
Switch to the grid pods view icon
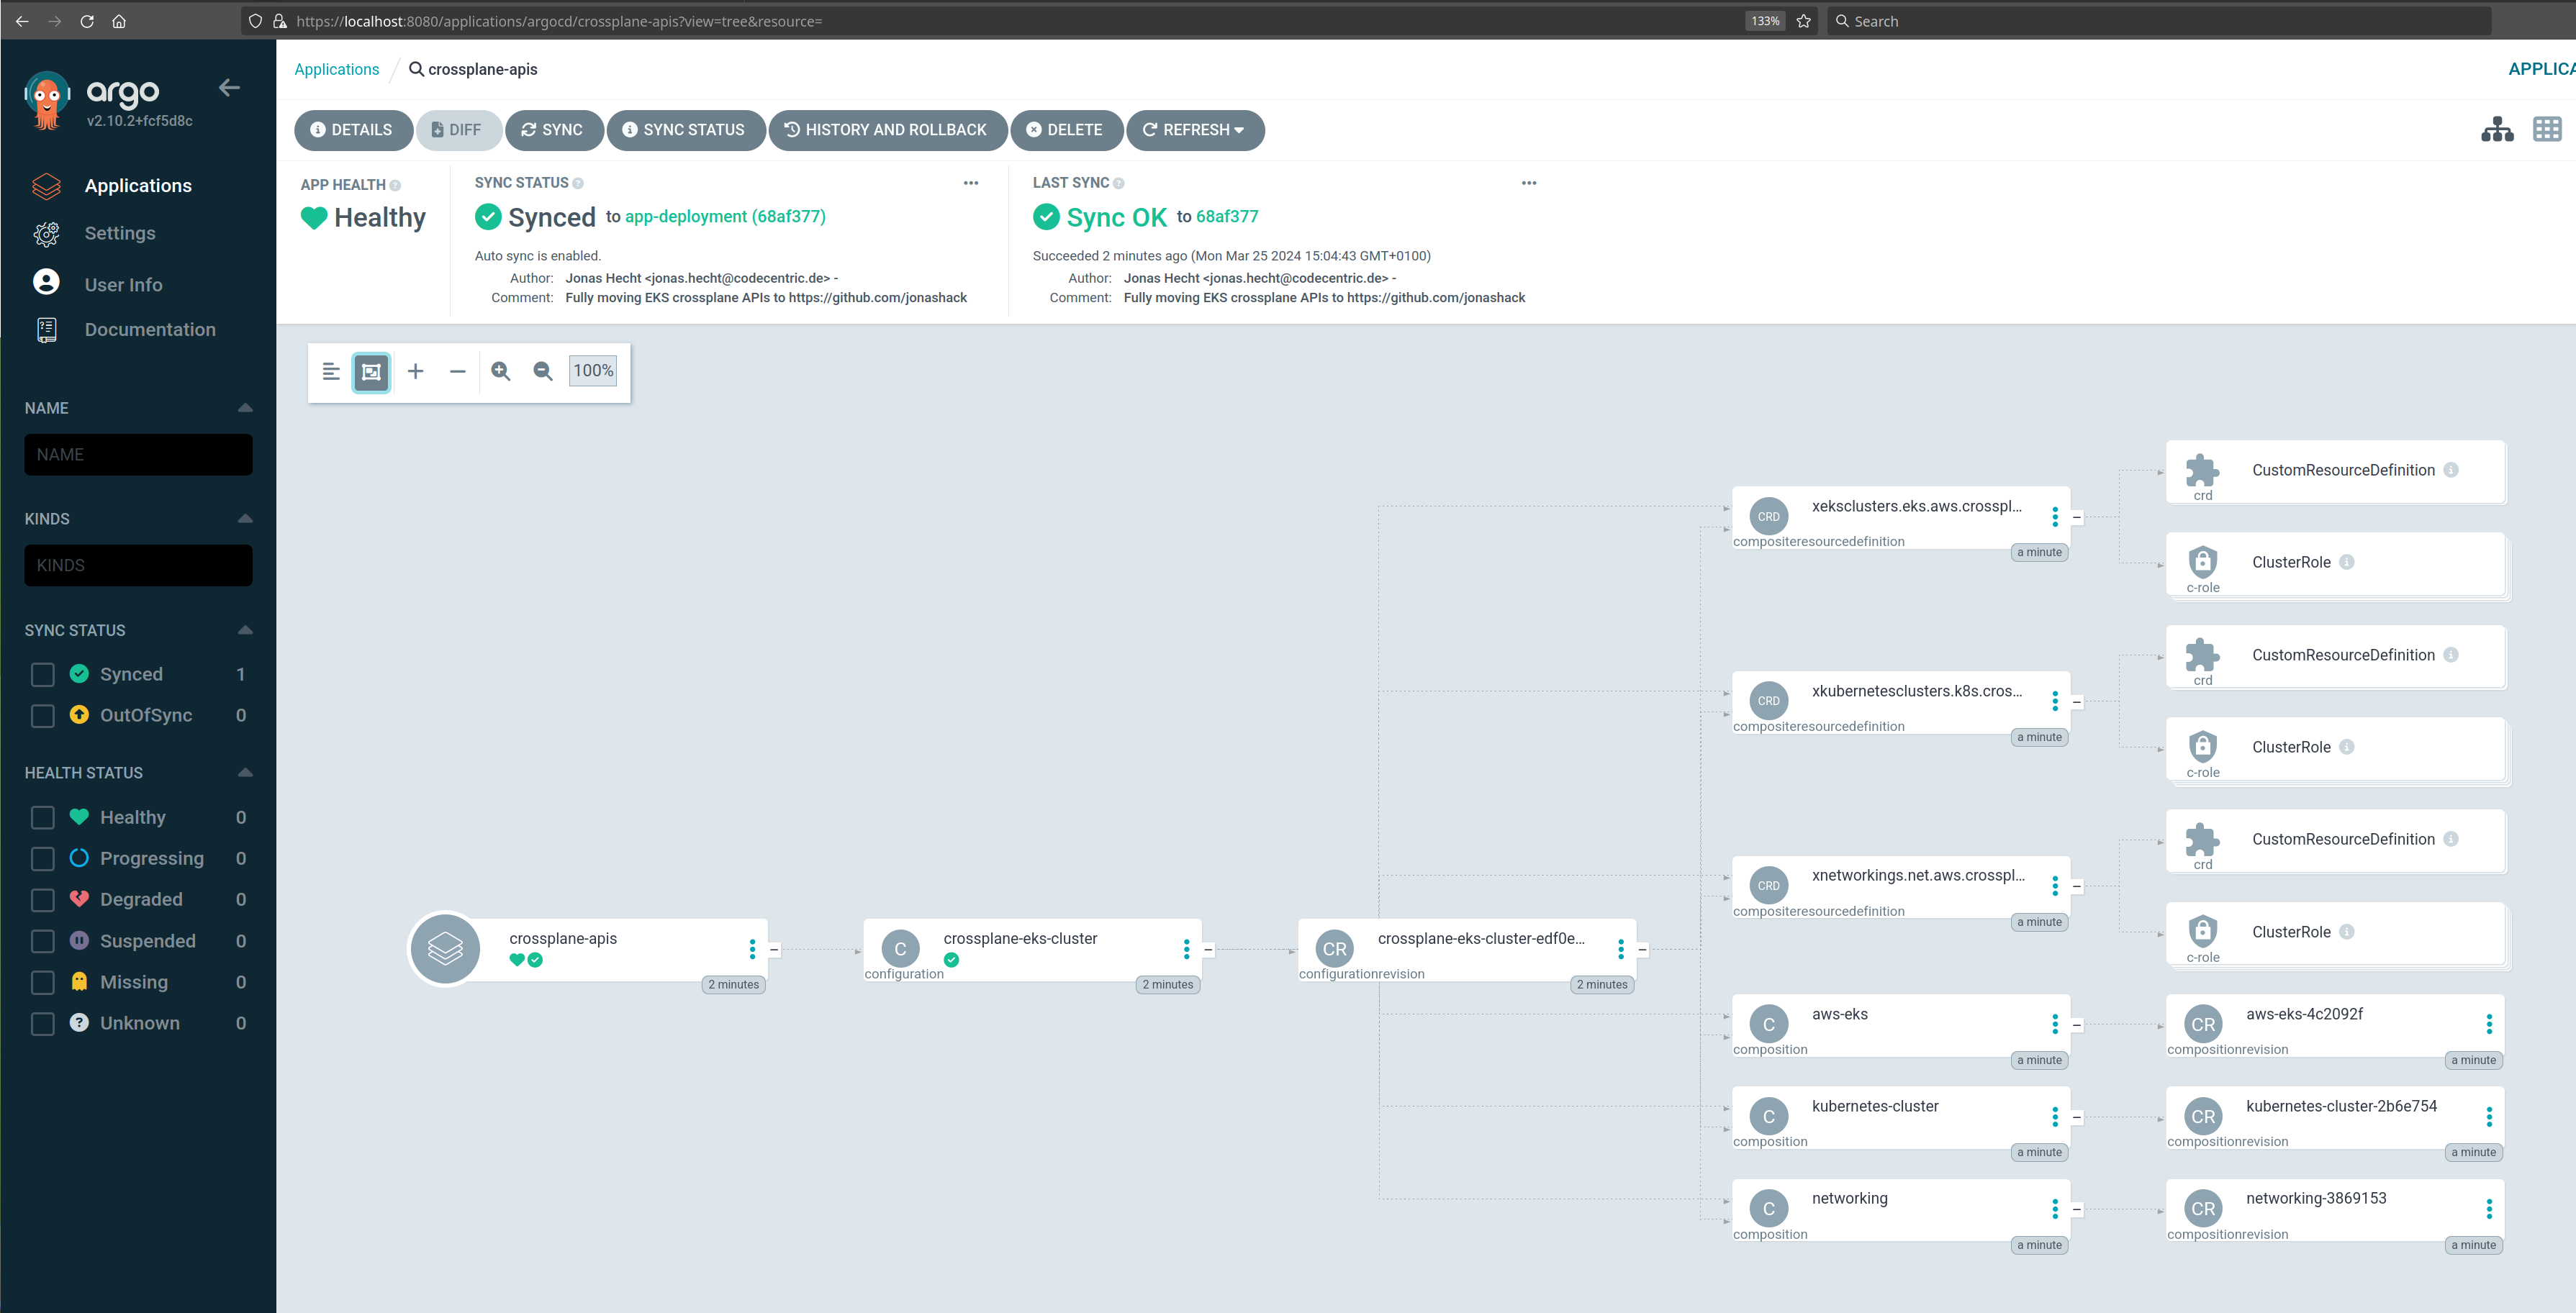coord(2546,130)
